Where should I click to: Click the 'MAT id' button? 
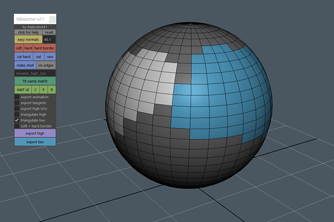tap(22, 89)
